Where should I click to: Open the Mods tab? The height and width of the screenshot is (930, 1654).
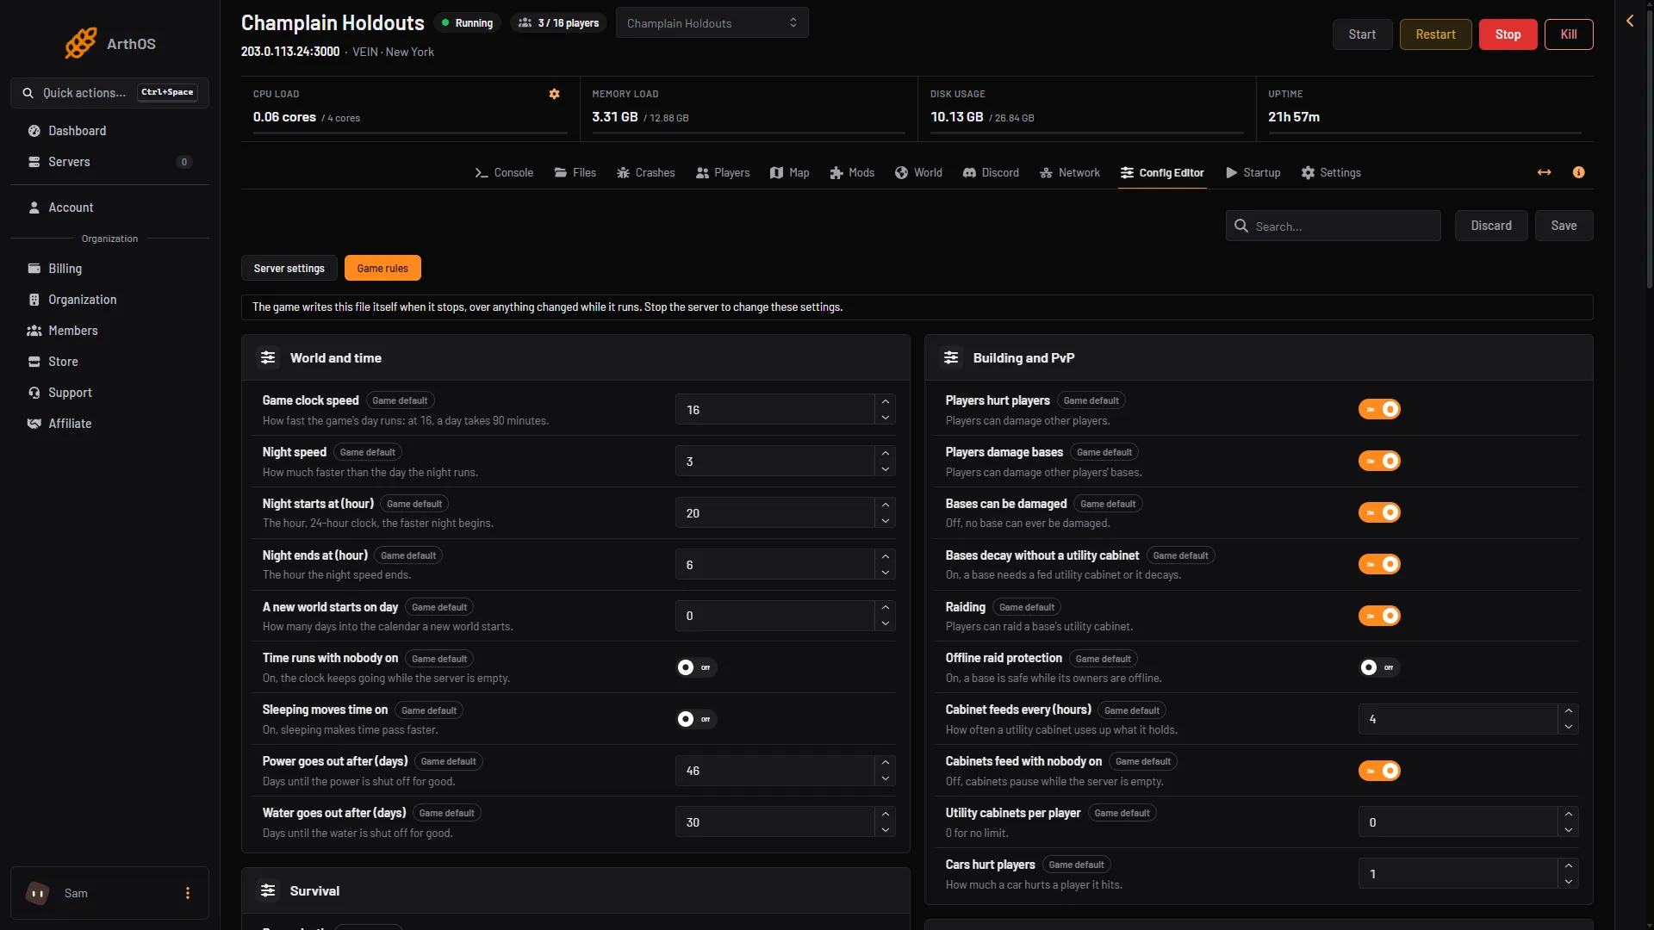click(852, 173)
